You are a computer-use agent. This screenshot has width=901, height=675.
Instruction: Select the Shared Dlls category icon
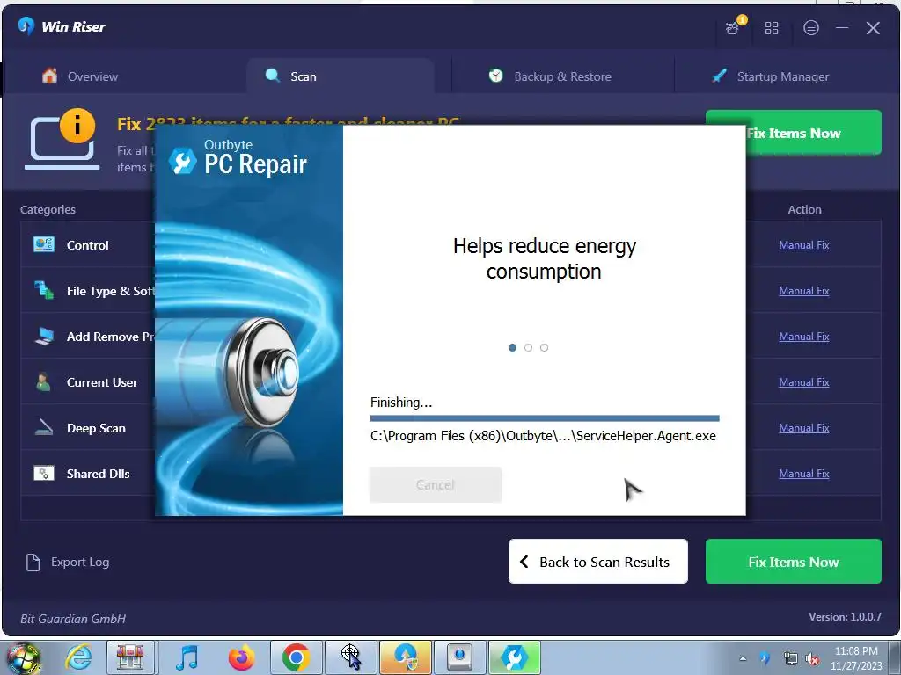[x=44, y=473]
